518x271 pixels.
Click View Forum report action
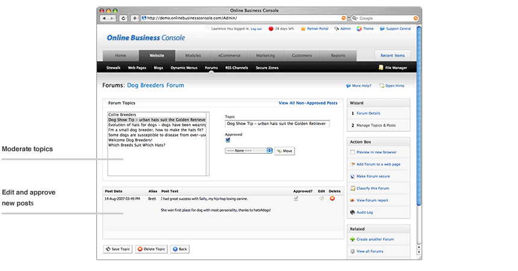click(x=372, y=200)
